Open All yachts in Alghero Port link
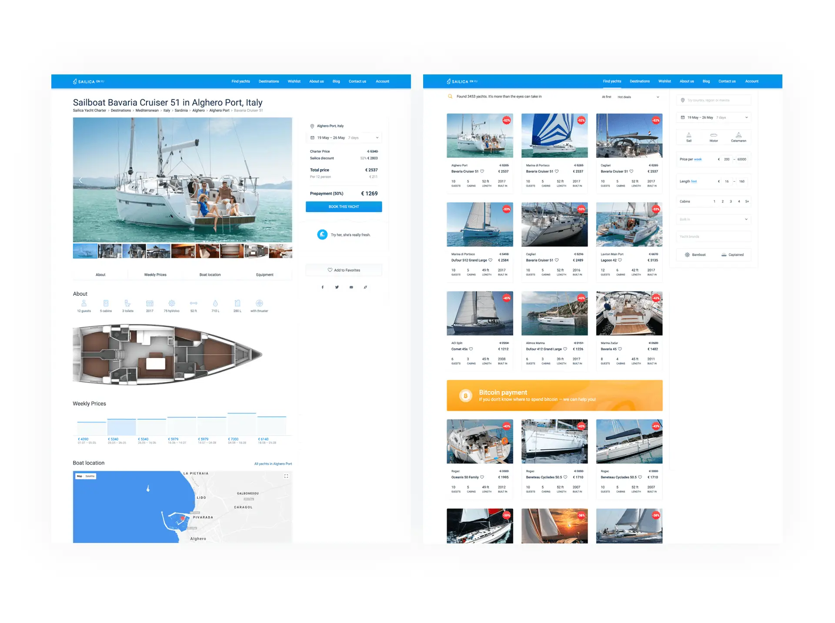Screen dimensions: 835x623 click(x=273, y=464)
